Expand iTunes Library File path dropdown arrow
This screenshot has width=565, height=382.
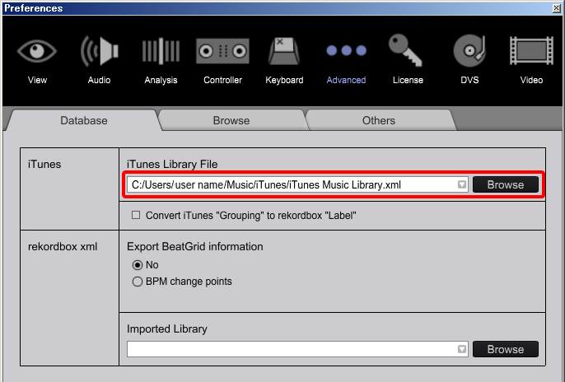[462, 184]
